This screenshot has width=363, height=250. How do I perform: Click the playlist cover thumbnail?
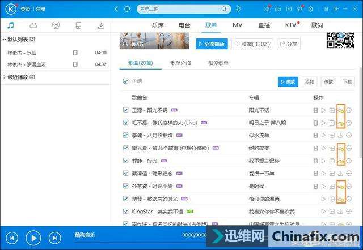click(x=154, y=41)
